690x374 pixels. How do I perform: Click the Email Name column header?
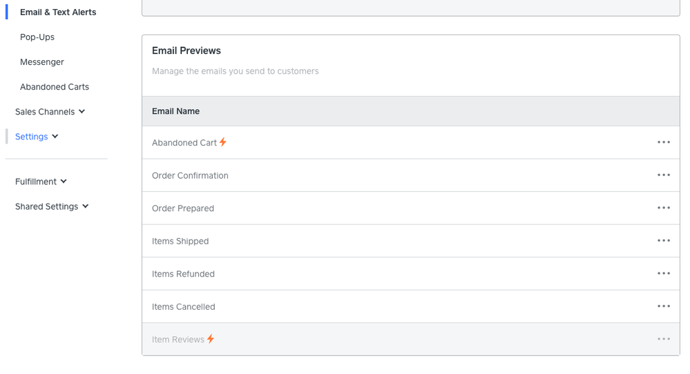[x=175, y=111]
